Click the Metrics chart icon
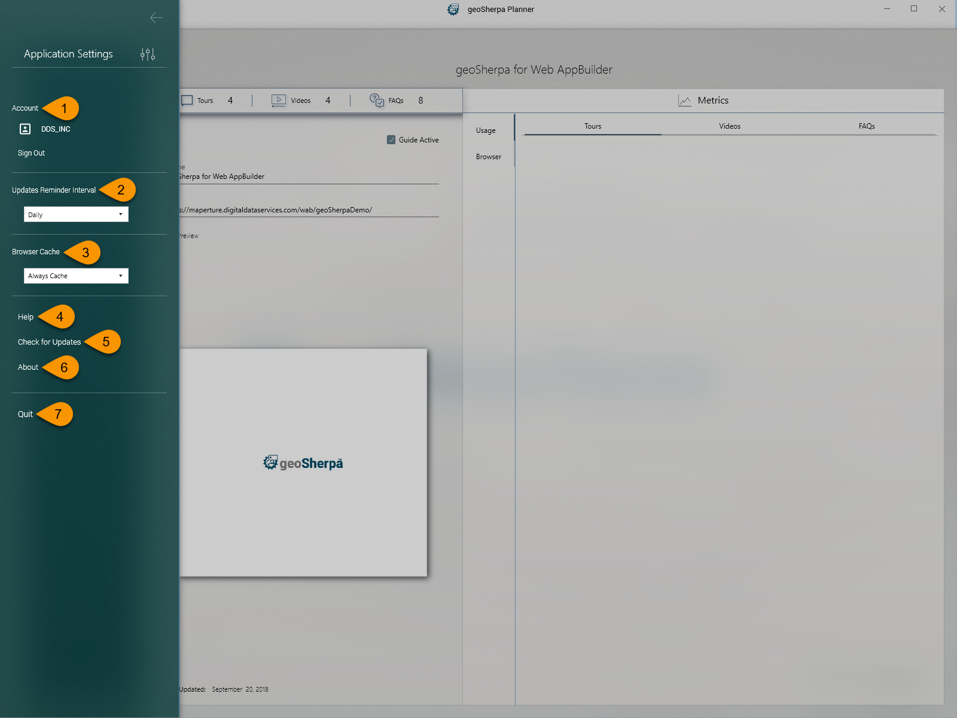957x718 pixels. click(685, 101)
